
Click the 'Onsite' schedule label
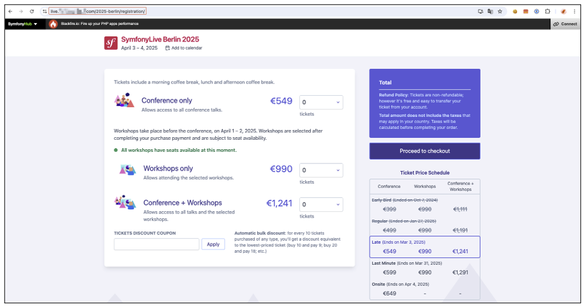pyautogui.click(x=378, y=284)
